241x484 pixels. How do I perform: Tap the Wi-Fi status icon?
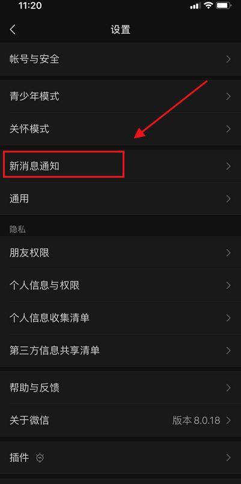point(209,5)
